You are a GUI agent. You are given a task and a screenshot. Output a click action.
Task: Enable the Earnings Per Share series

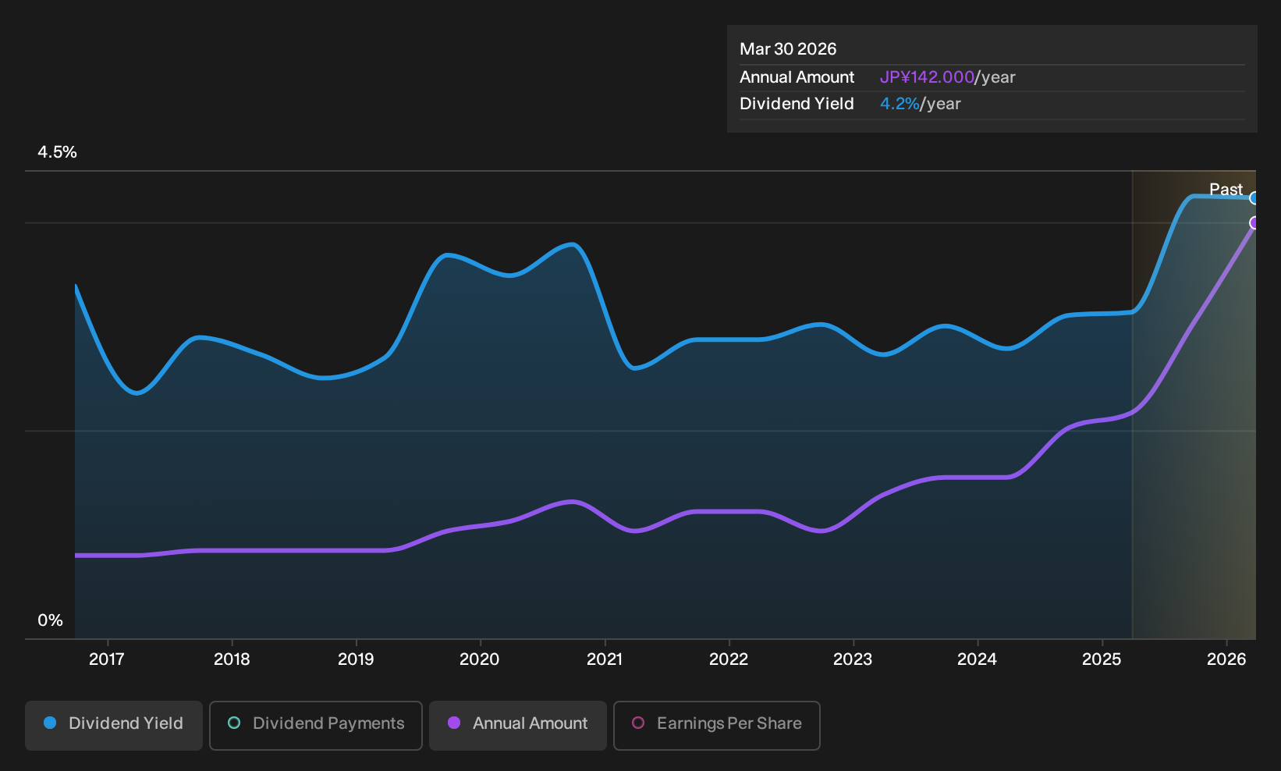coord(717,726)
